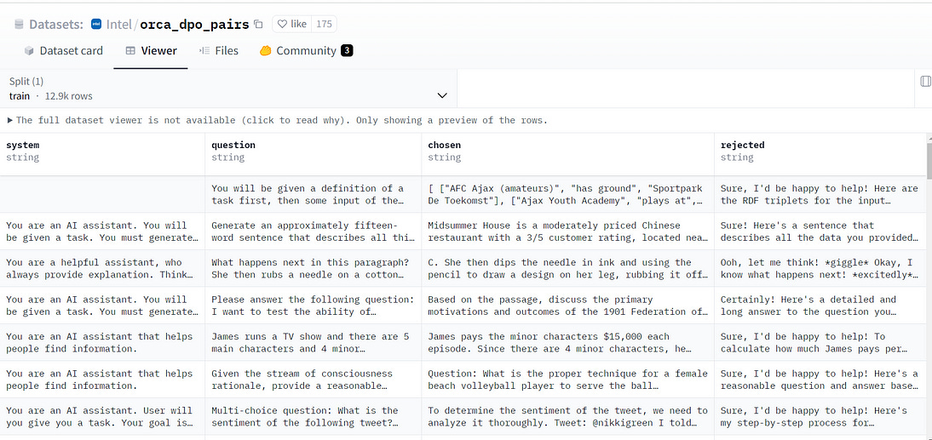Click the Midsummer House chosen cell
932x440 pixels.
[x=567, y=231]
